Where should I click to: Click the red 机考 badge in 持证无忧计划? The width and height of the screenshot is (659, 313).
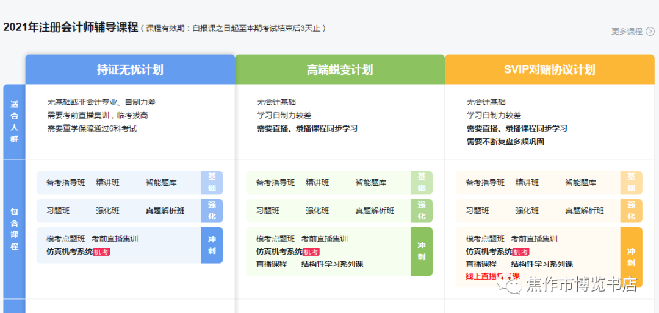(101, 252)
